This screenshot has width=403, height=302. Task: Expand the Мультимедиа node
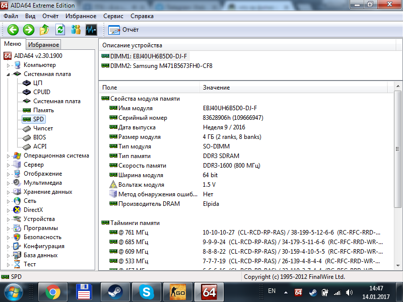tap(8, 183)
